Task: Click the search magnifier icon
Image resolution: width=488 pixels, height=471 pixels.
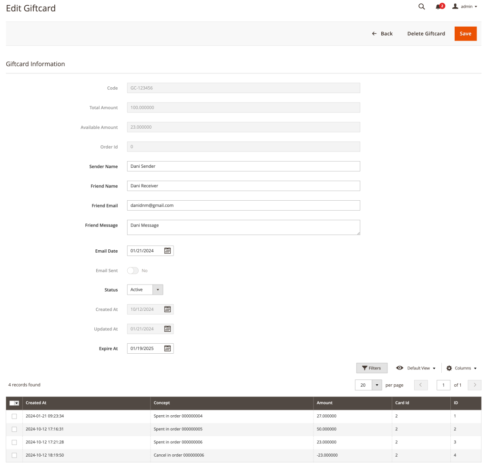Action: pos(421,7)
